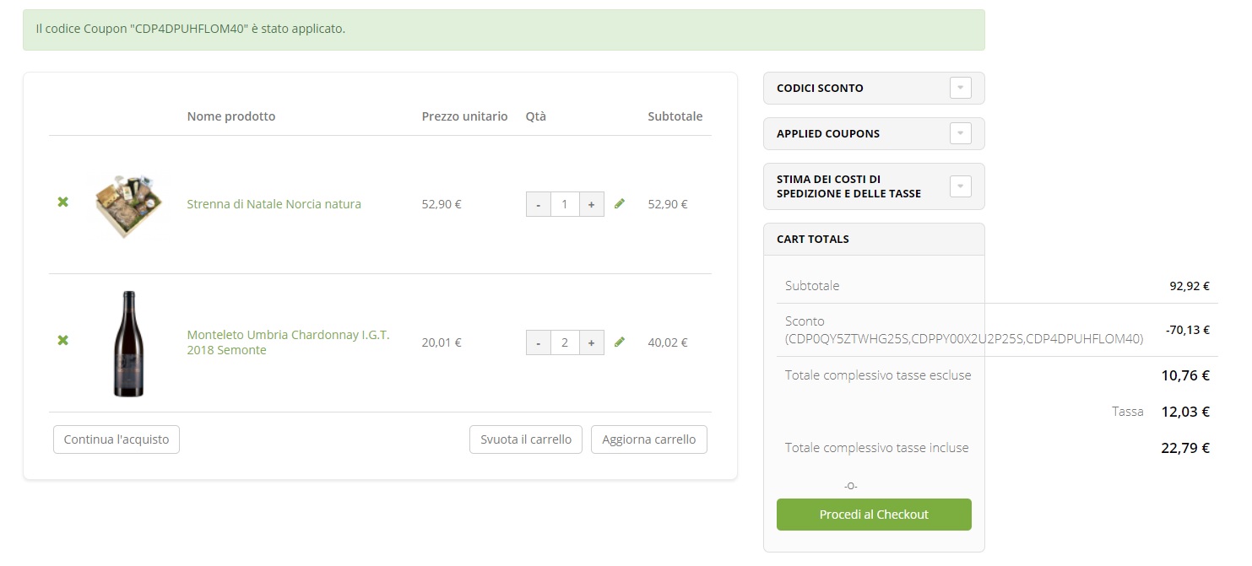This screenshot has width=1252, height=566.
Task: Increase quantity of Strenna di Natale
Action: click(x=591, y=203)
